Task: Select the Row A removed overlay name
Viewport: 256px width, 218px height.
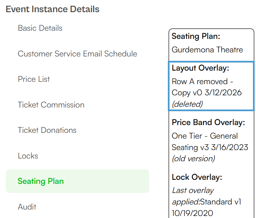Action: (207, 87)
